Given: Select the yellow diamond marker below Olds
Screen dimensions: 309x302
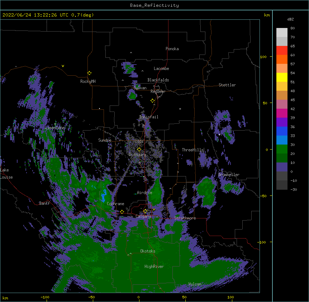Looking at the screenshot, I should (x=139, y=150).
